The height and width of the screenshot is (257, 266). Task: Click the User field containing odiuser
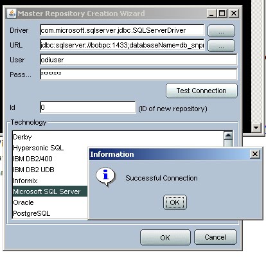[139, 60]
